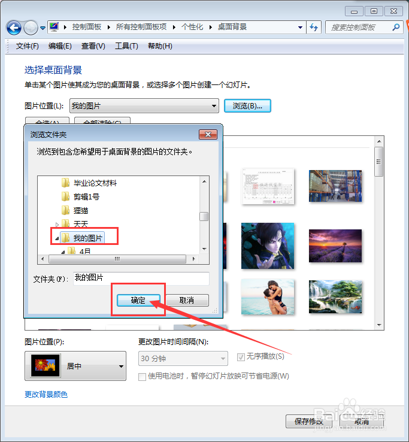This screenshot has height=442, width=409.
Task: Toggle battery pause slideshow checkbox
Action: 142,377
